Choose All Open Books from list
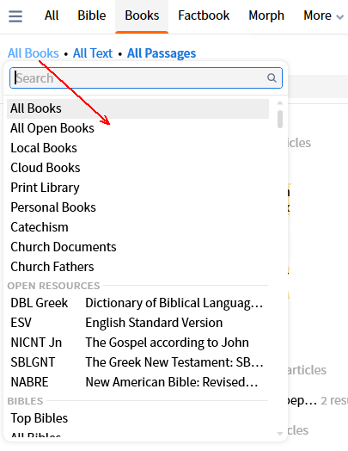The width and height of the screenshot is (348, 451). (137, 128)
